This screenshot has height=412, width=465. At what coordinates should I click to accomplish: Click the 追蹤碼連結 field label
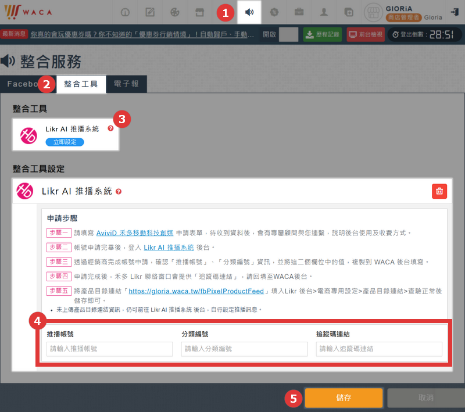(333, 334)
